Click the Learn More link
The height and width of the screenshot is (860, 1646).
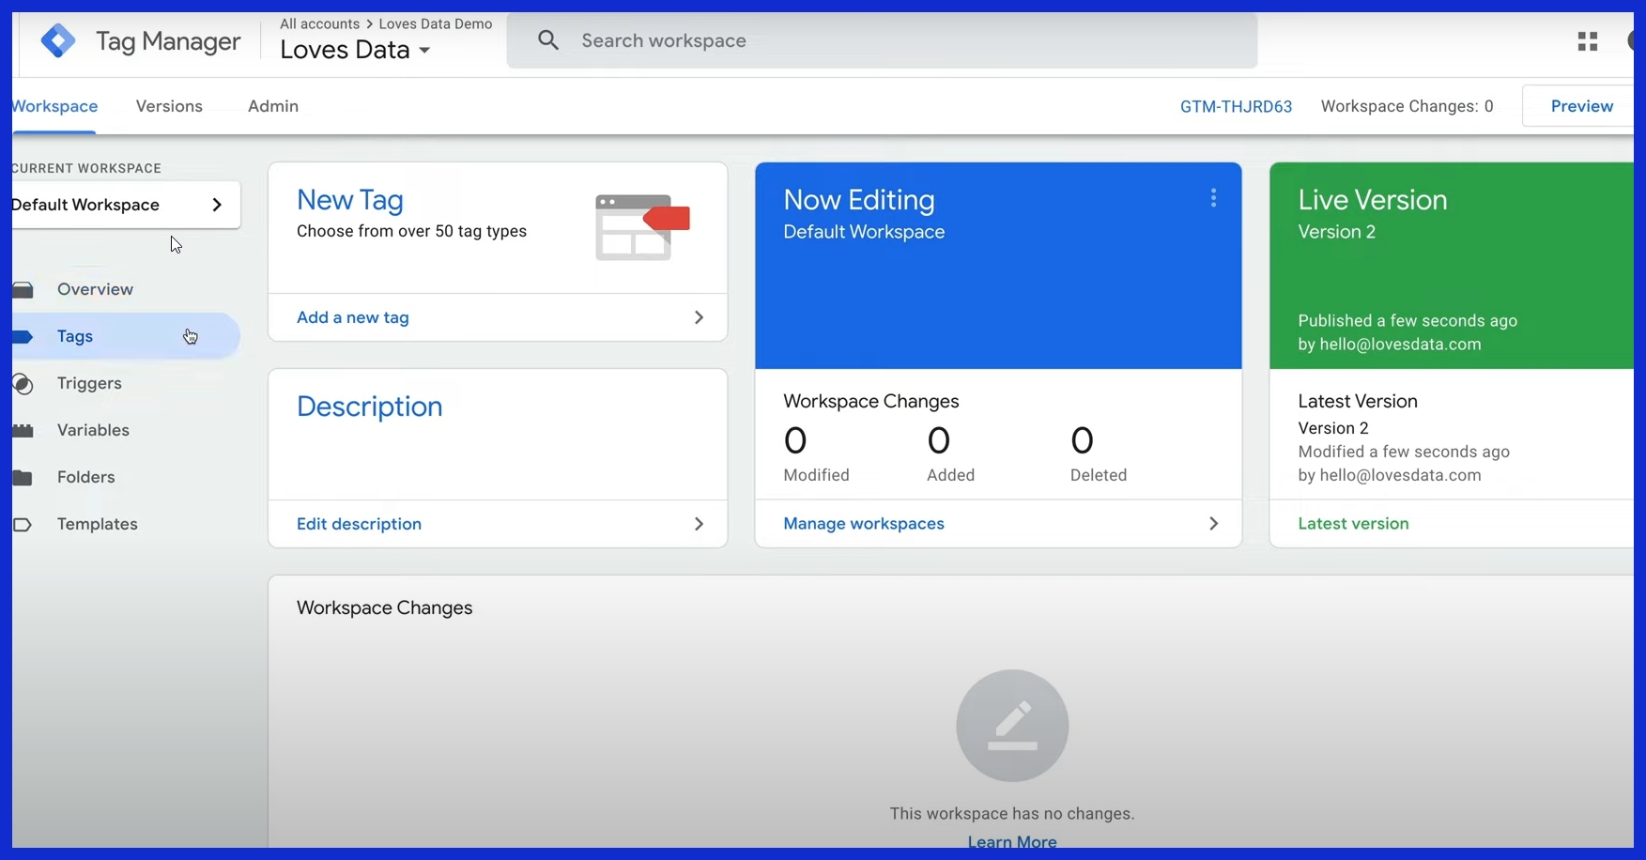(1012, 841)
